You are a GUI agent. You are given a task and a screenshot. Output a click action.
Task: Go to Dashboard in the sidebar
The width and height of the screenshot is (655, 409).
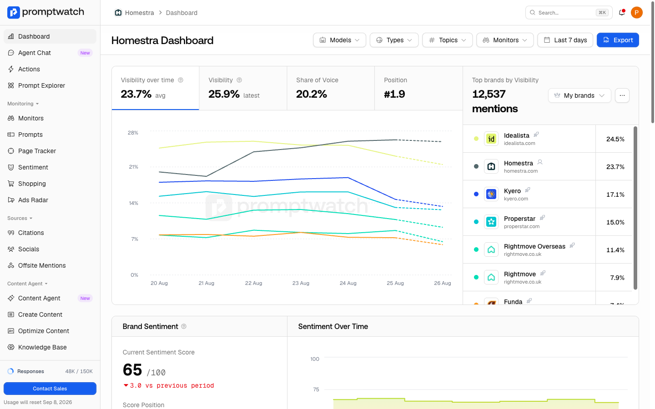click(50, 36)
